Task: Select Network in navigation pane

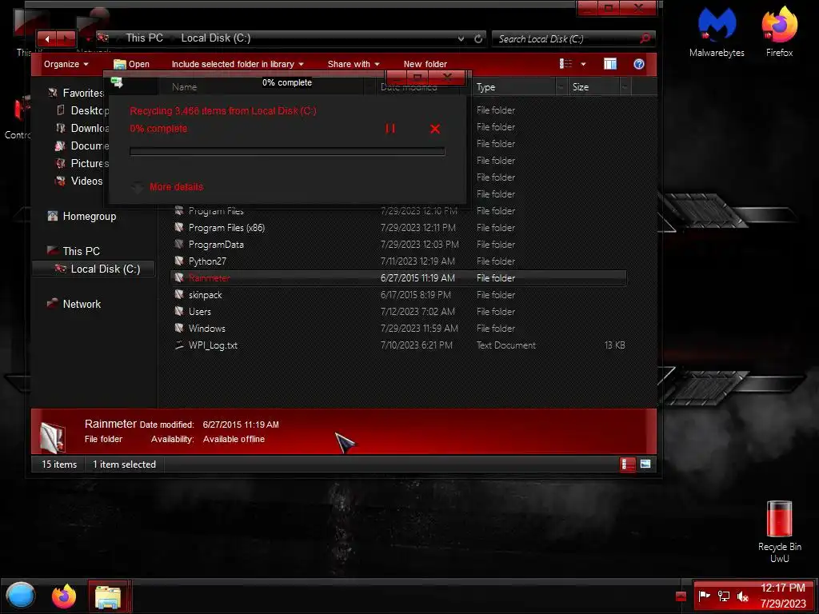Action: coord(74,304)
